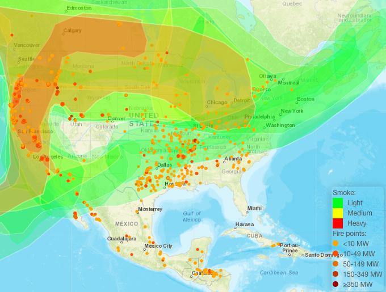The height and width of the screenshot is (292, 386).
Task: Click the Mexico City label
Action: pos(158,246)
